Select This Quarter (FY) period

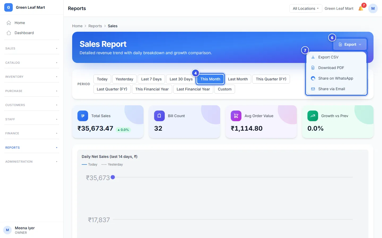[x=271, y=79]
